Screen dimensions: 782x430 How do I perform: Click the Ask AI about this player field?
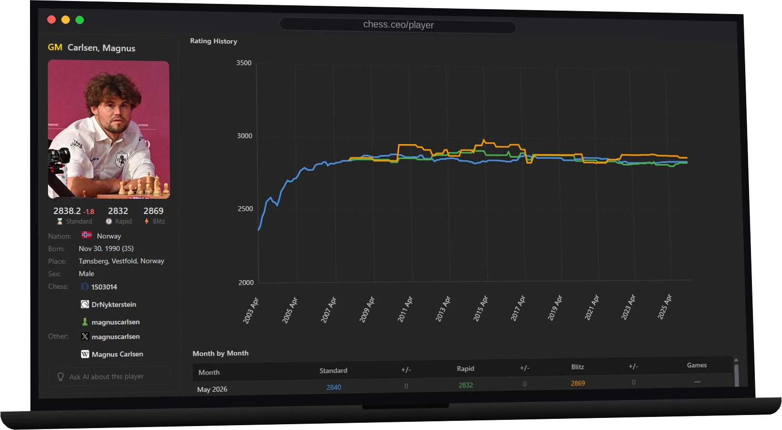click(110, 376)
